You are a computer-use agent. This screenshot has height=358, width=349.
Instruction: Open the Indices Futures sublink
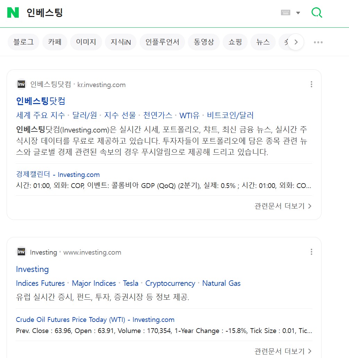point(40,283)
